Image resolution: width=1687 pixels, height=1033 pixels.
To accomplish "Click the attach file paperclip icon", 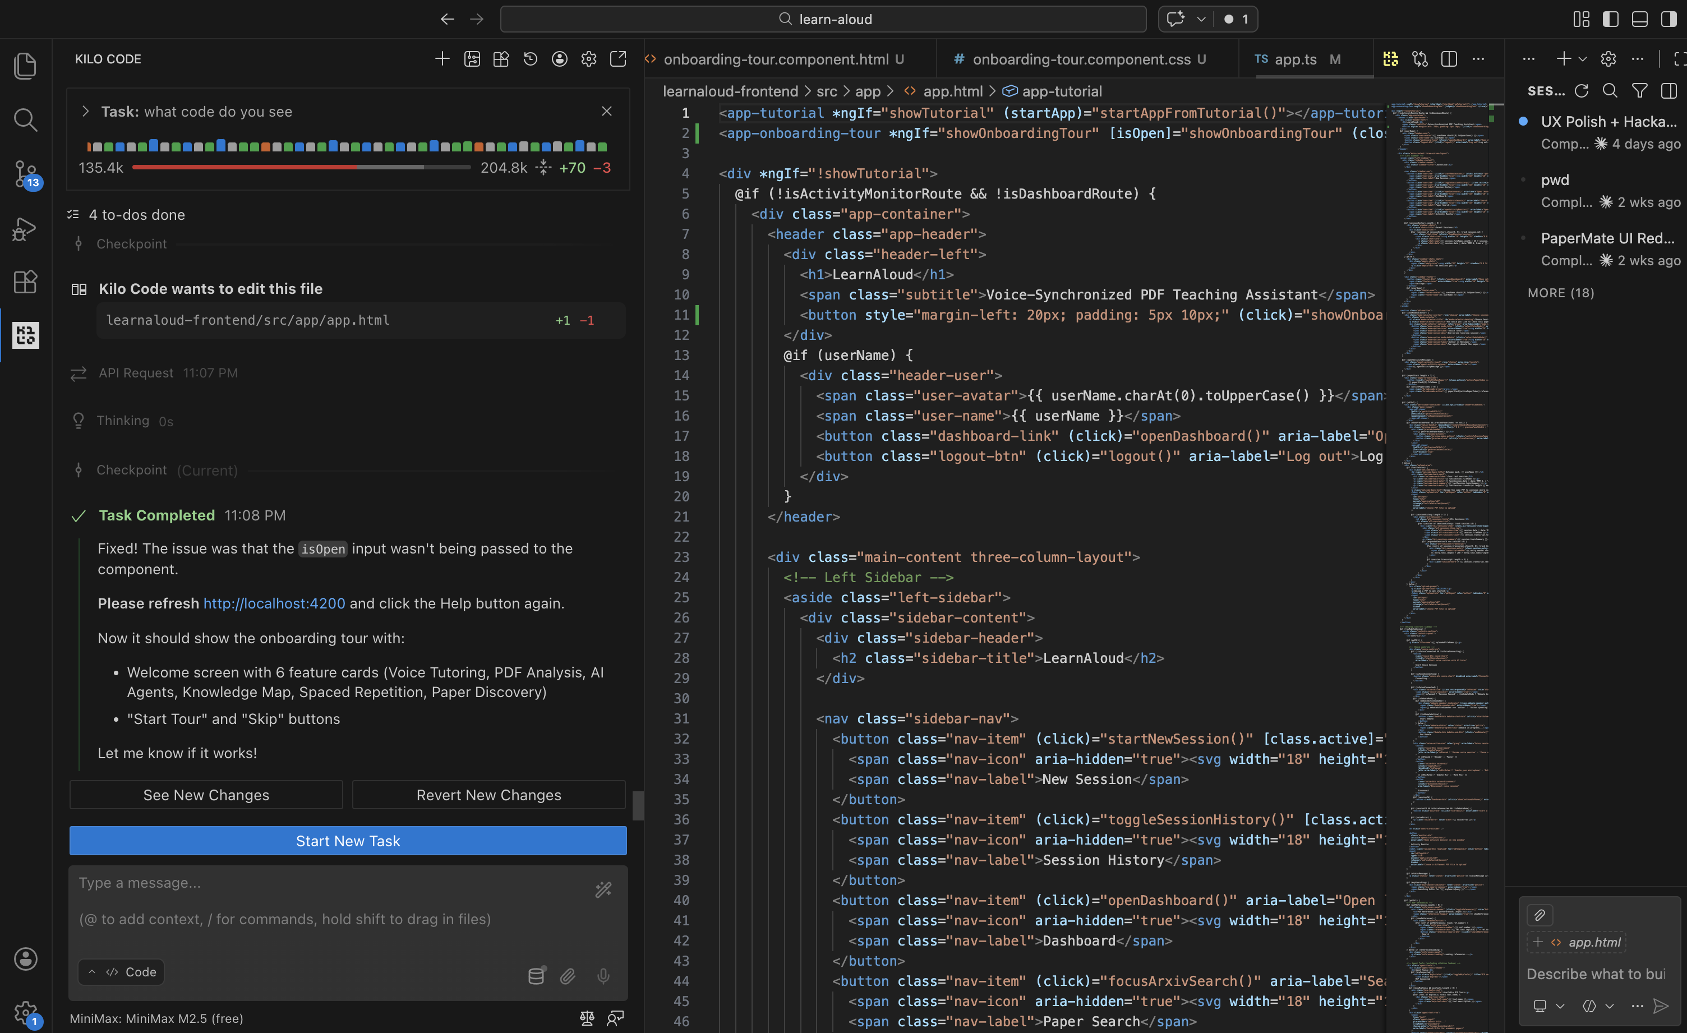I will [568, 975].
